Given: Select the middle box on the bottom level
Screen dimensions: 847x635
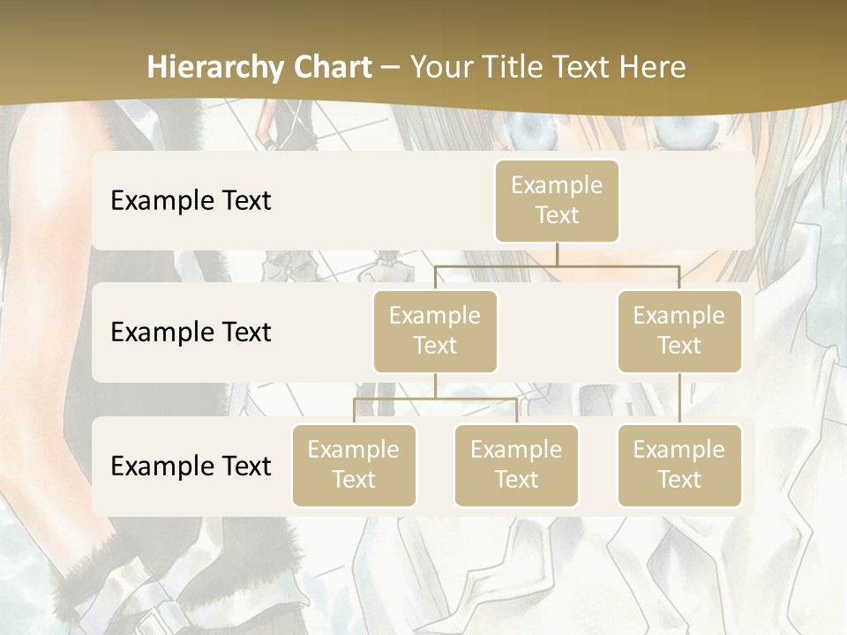Looking at the screenshot, I should click(516, 465).
